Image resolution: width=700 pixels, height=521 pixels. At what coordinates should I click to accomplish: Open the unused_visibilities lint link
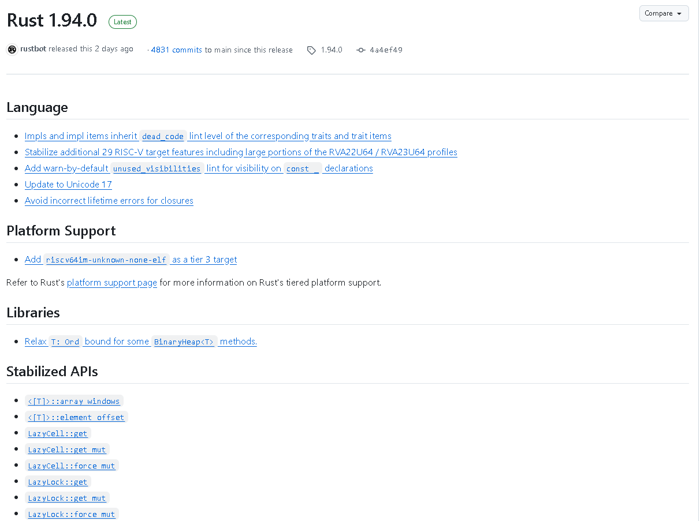(199, 168)
